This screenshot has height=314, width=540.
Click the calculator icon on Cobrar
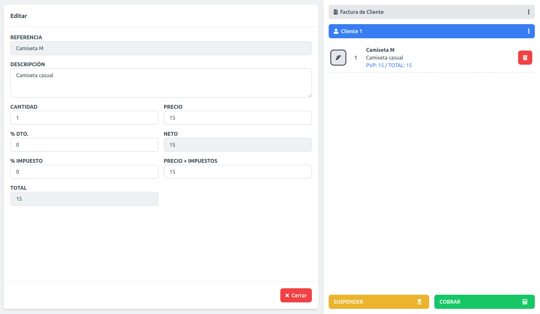click(525, 302)
